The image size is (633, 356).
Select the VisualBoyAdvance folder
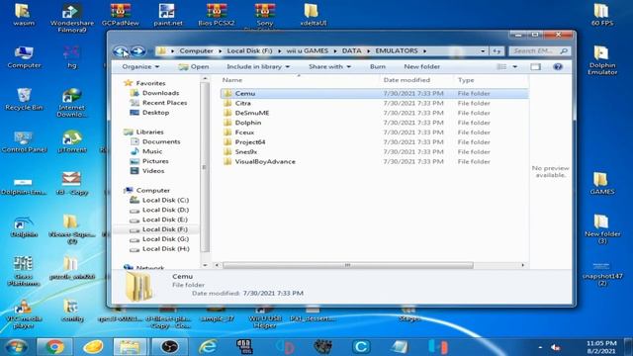pos(265,161)
